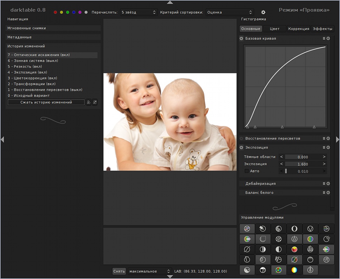
Task: Click the Экспозиция slider showing 1.600
Action: click(x=303, y=164)
